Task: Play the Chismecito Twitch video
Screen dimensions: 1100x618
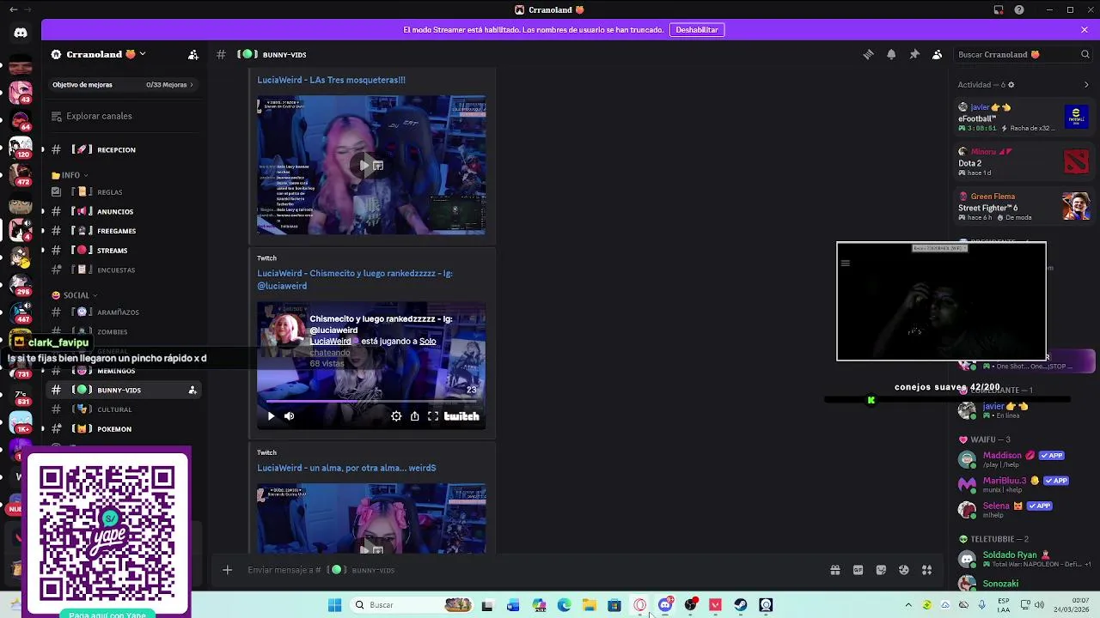Action: click(x=271, y=416)
